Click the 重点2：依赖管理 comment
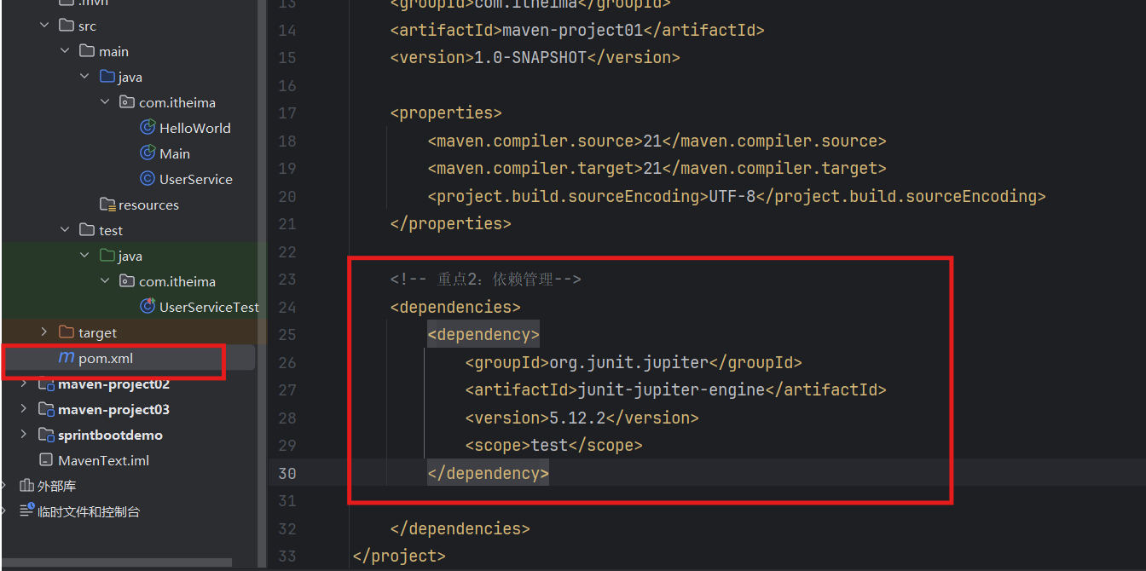Image resolution: width=1146 pixels, height=571 pixels. coord(485,279)
